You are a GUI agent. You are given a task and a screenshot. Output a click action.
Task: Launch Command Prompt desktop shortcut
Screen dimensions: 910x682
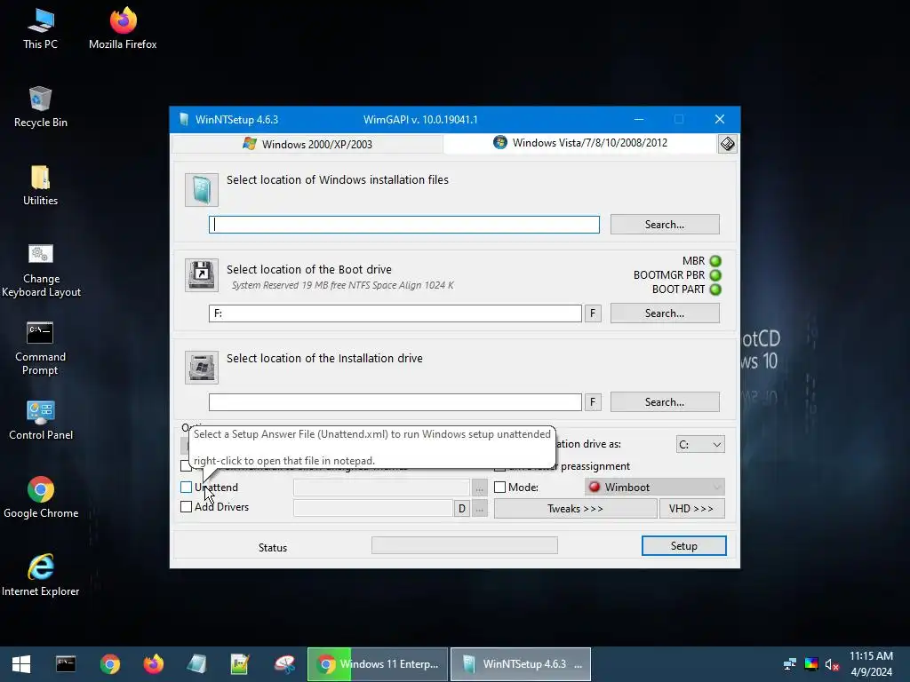click(40, 348)
